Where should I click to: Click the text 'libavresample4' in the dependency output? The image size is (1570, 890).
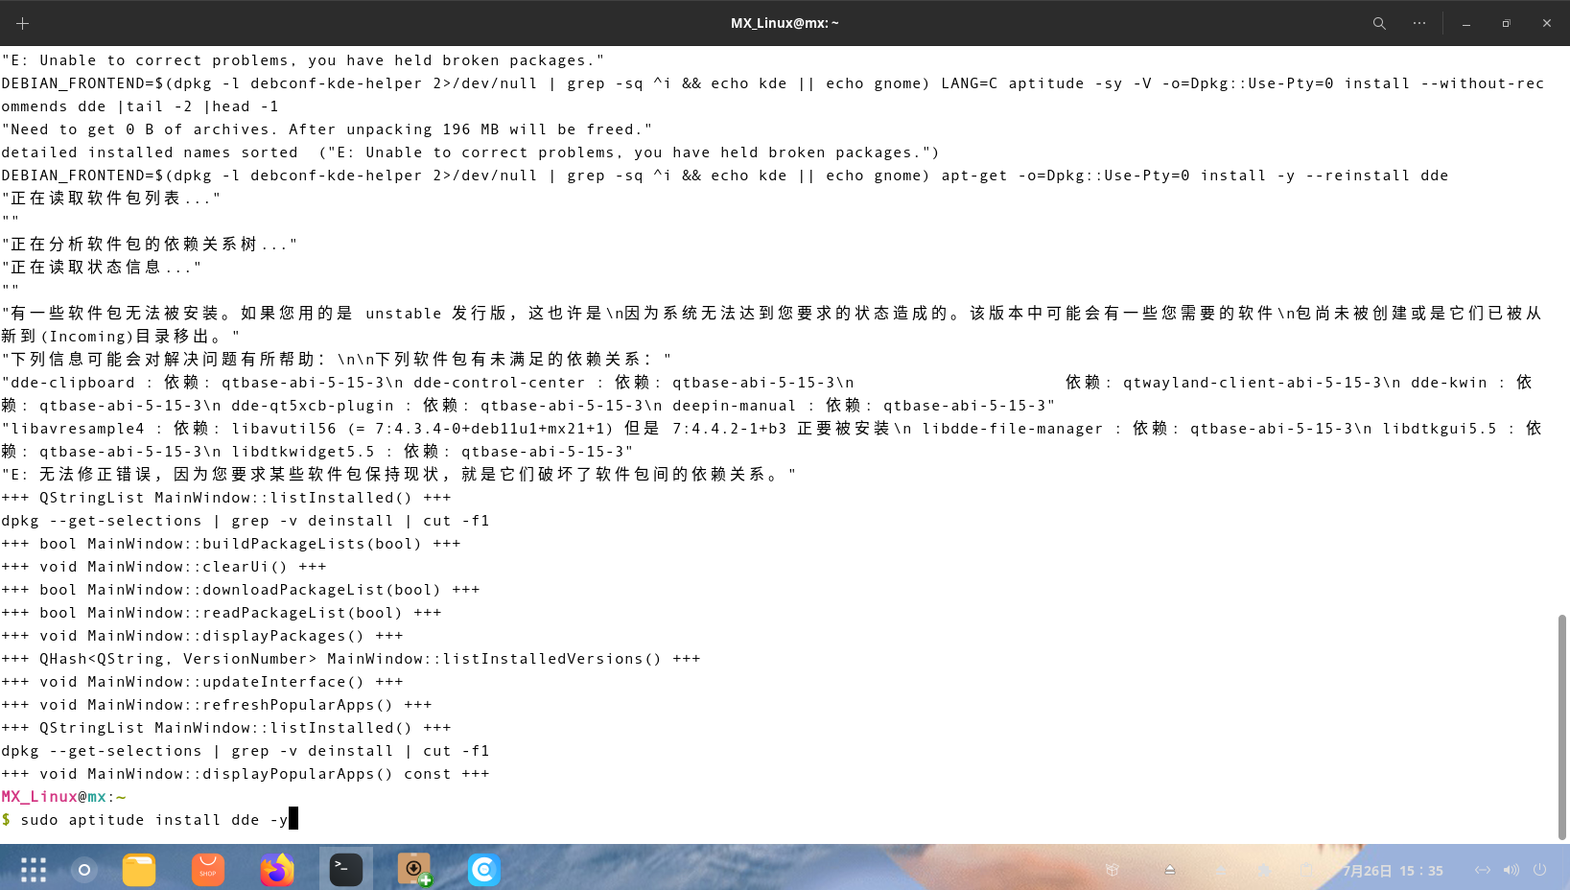pos(78,429)
